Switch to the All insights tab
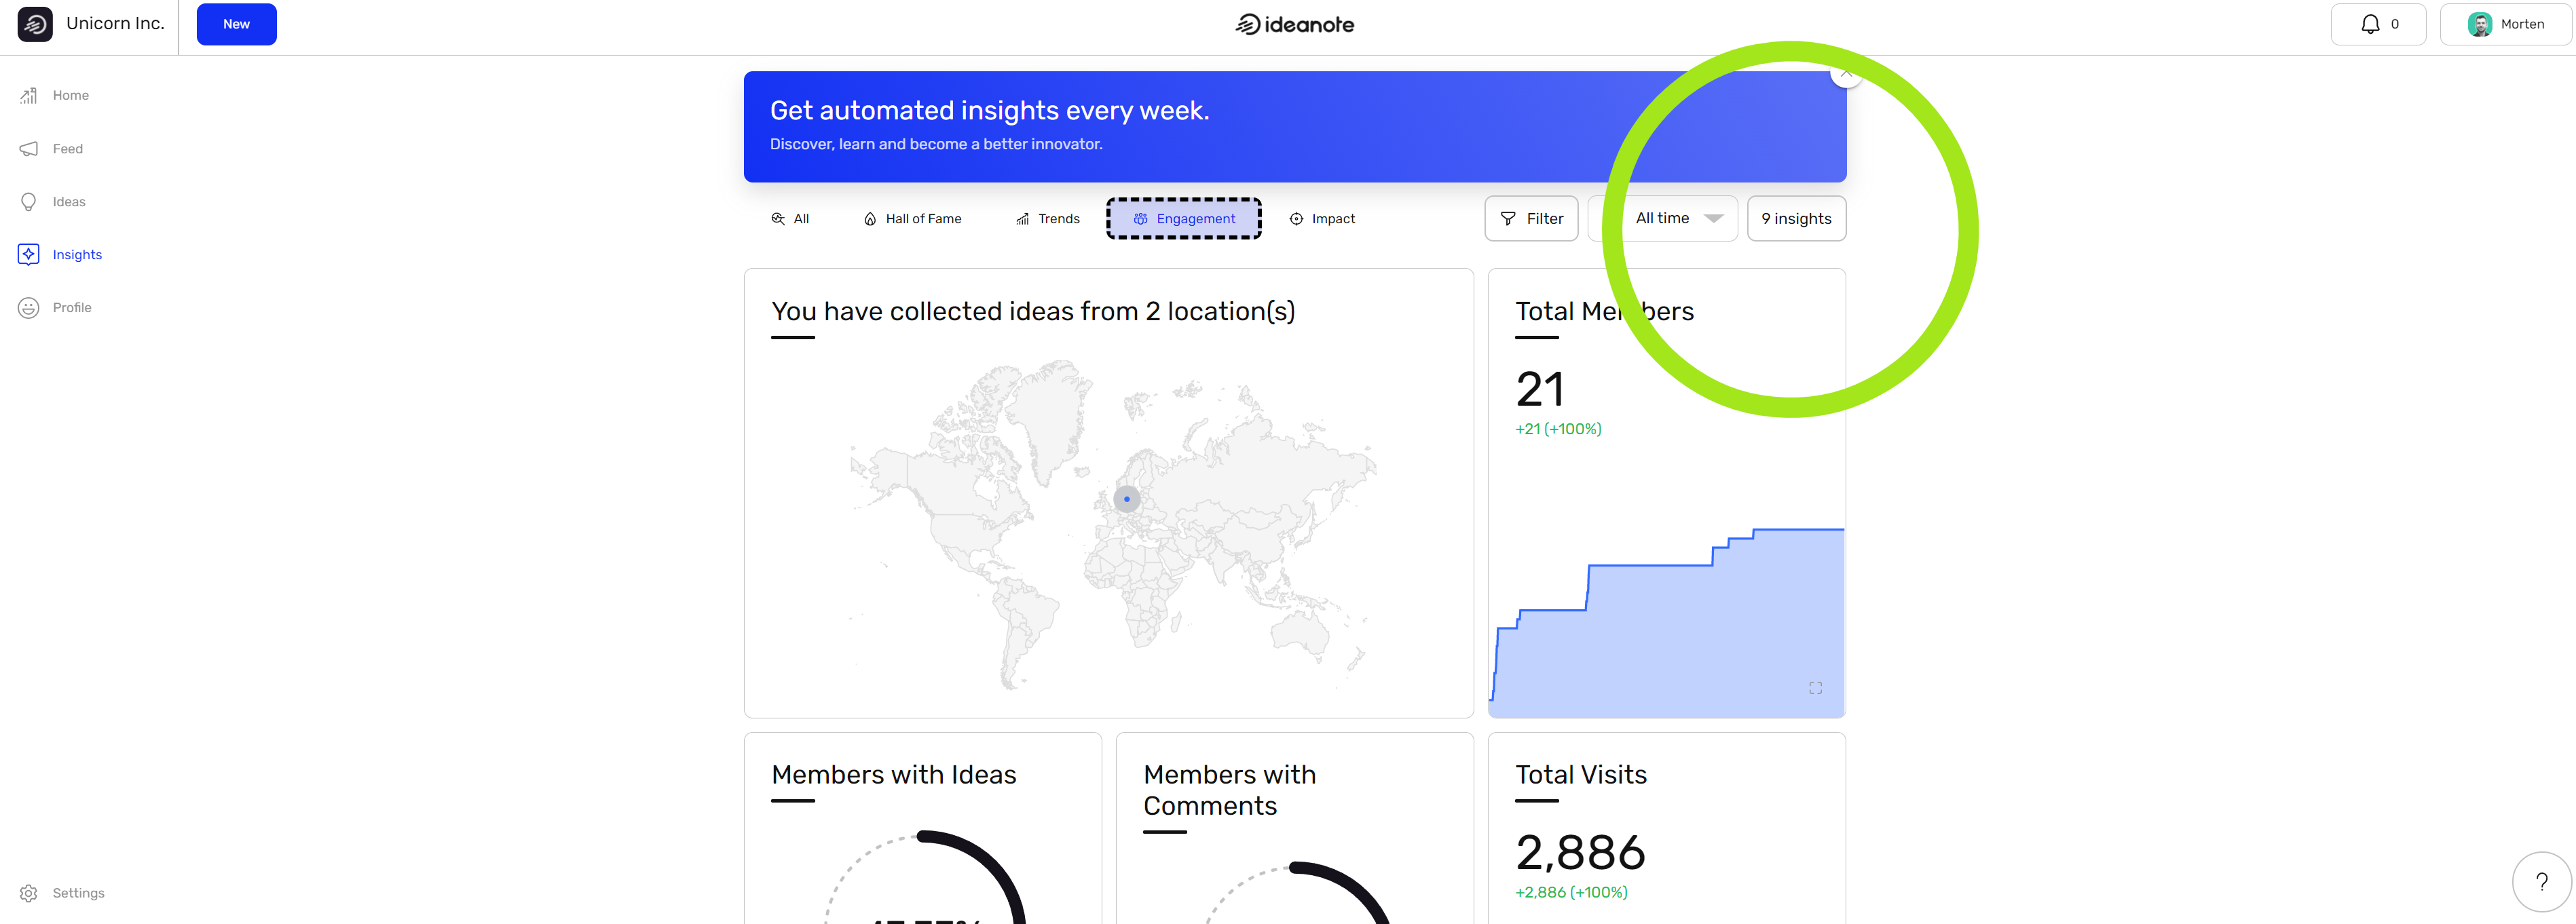 [790, 218]
